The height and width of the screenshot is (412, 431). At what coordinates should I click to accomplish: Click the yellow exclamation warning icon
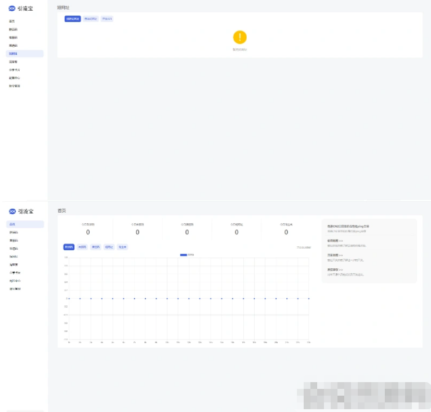click(x=240, y=37)
